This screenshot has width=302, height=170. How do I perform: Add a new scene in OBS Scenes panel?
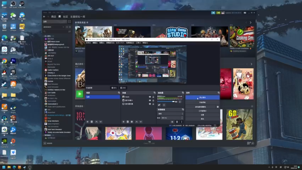tap(88, 122)
